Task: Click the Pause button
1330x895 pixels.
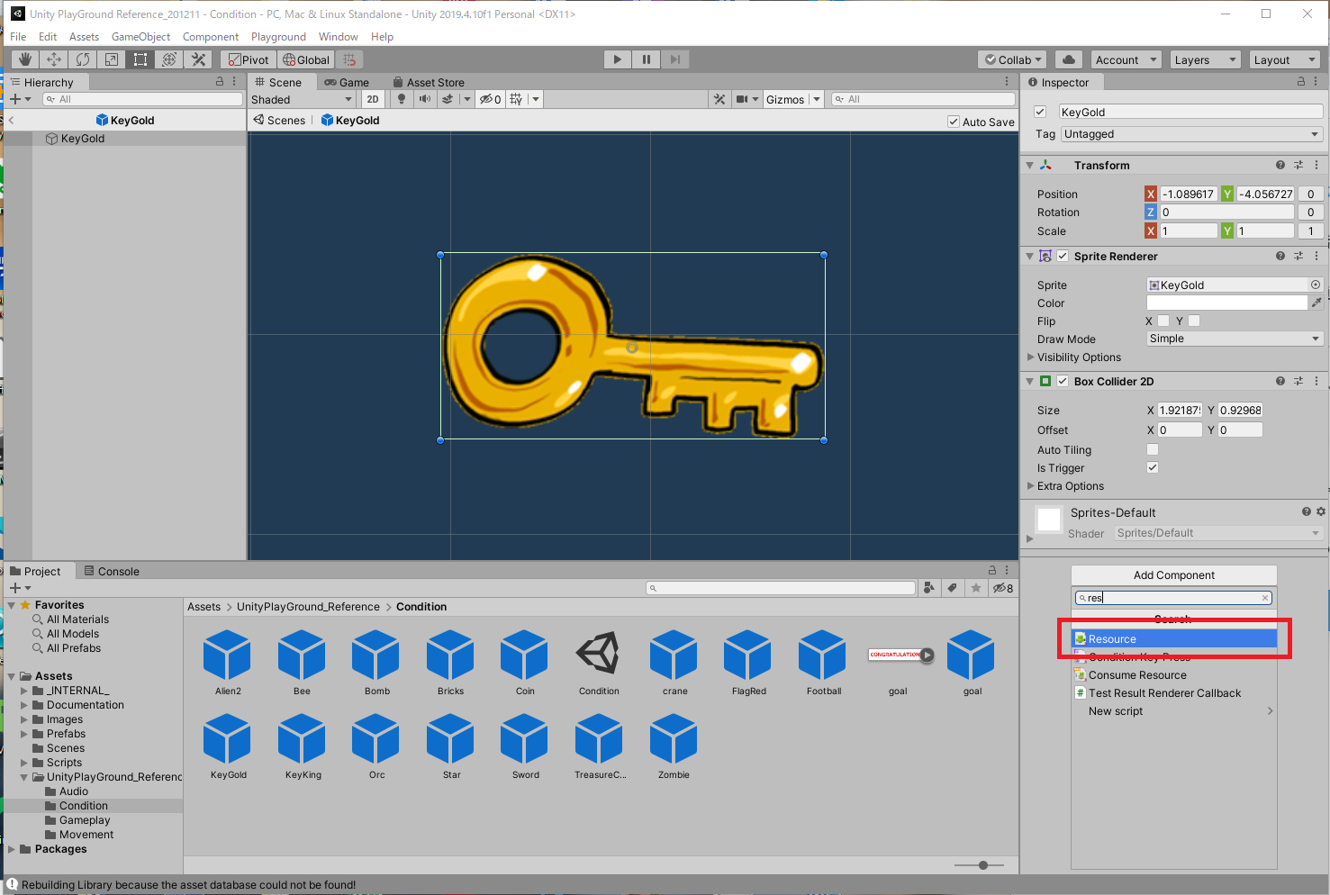Action: [x=646, y=59]
